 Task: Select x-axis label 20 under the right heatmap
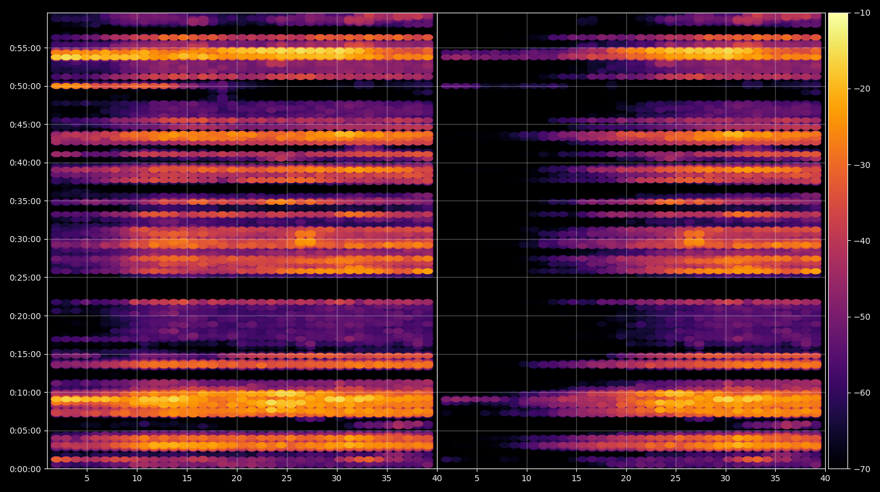click(626, 479)
